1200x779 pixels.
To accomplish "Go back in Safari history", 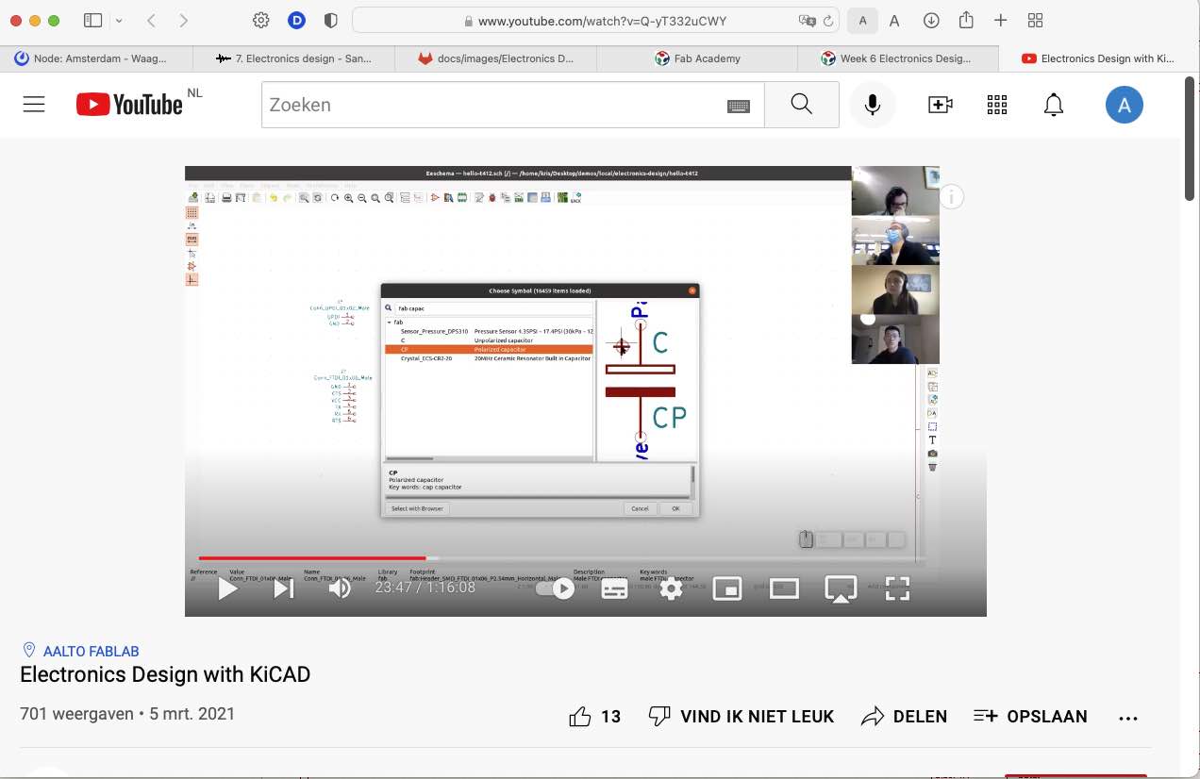I will [152, 21].
